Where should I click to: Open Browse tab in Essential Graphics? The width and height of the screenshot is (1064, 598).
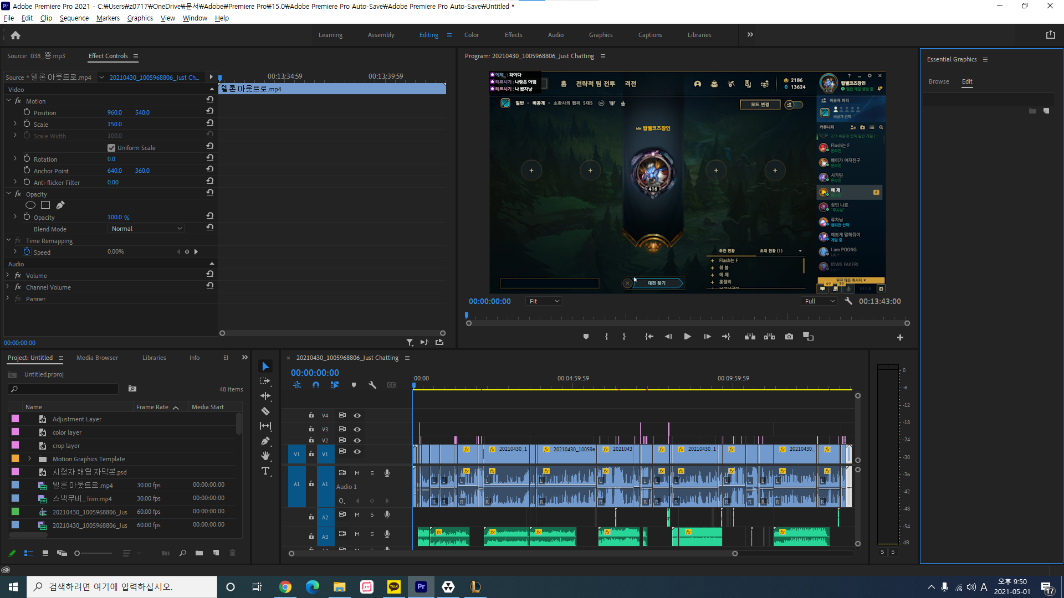tap(939, 81)
